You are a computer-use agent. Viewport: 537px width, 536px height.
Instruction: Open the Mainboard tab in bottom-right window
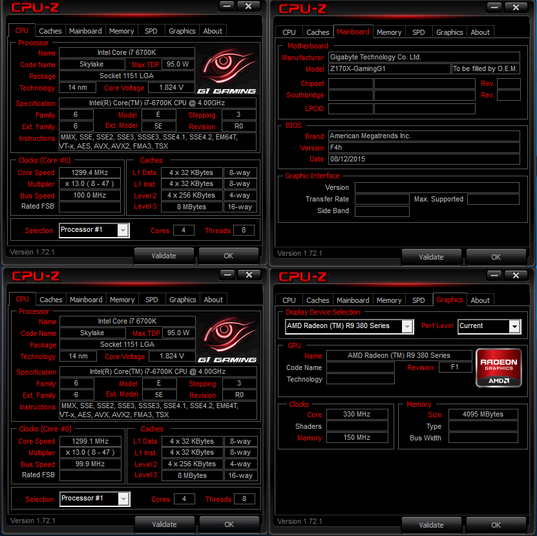click(x=353, y=300)
